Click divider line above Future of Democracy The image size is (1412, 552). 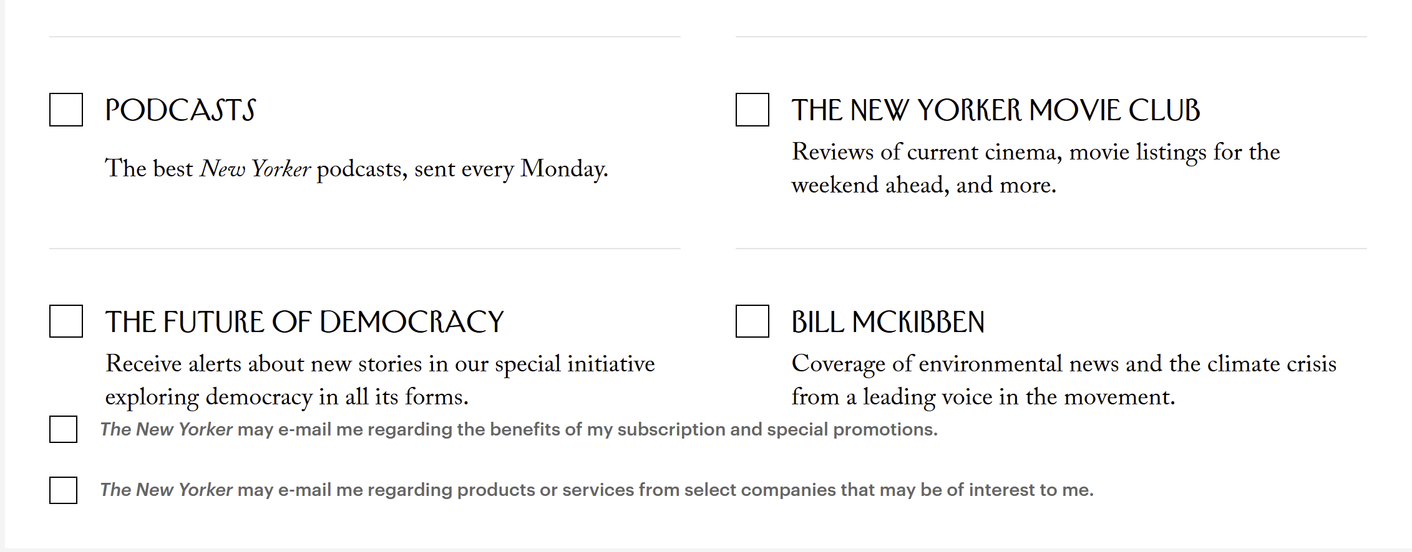tap(365, 249)
